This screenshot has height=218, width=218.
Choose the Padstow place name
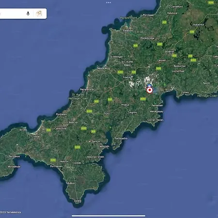(x=128, y=31)
